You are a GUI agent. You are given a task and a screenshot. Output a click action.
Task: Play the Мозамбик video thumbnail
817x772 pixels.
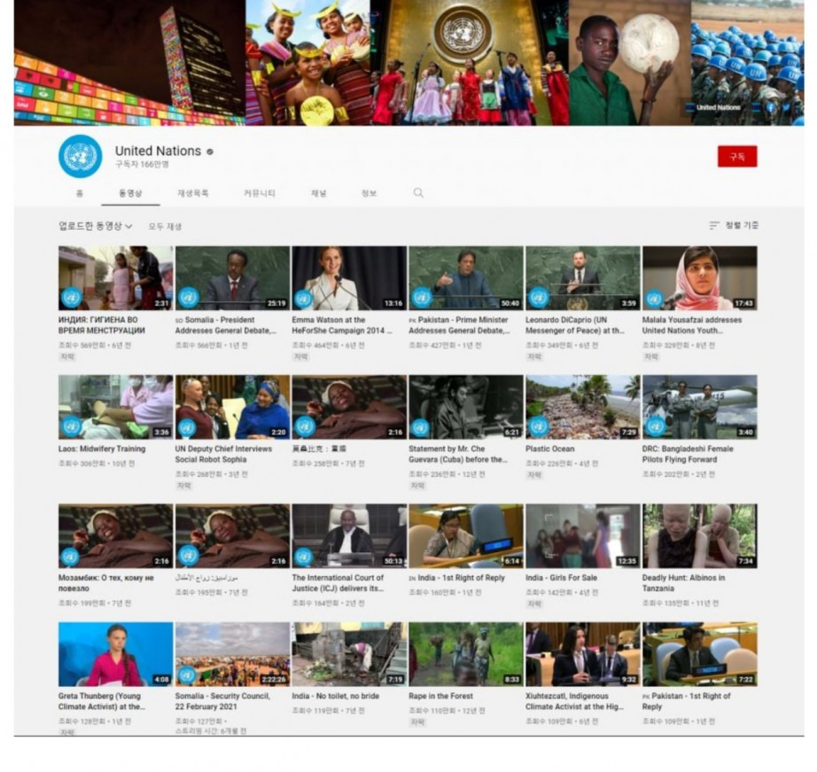click(116, 536)
